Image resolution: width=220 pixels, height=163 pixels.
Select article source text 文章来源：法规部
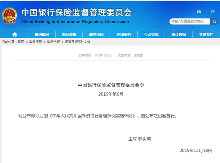(x=130, y=55)
